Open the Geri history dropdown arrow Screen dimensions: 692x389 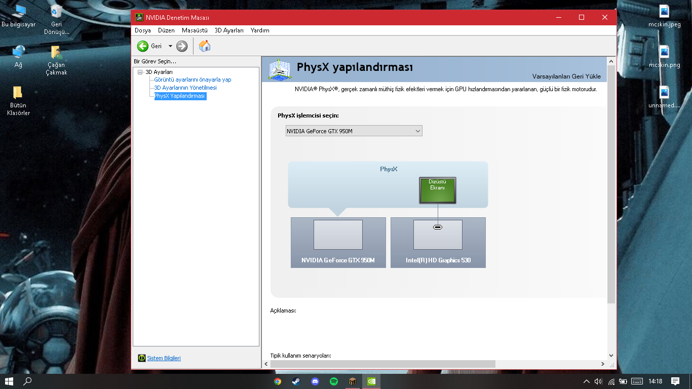[170, 46]
